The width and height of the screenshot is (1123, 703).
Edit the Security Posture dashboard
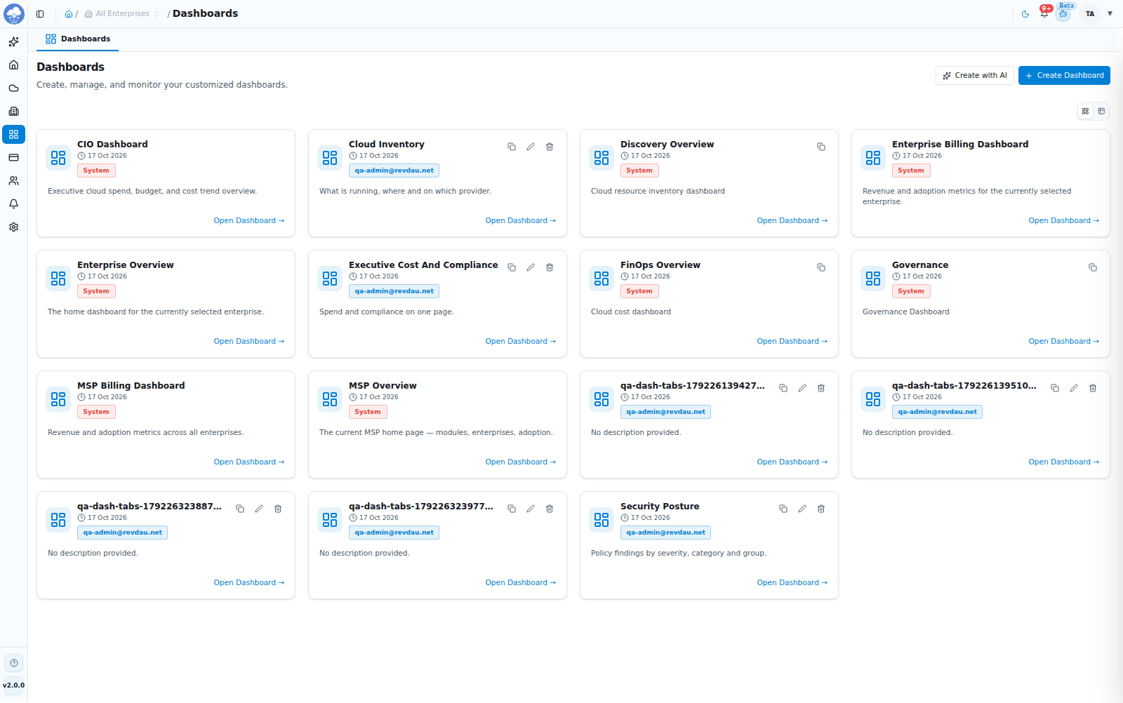pyautogui.click(x=802, y=509)
